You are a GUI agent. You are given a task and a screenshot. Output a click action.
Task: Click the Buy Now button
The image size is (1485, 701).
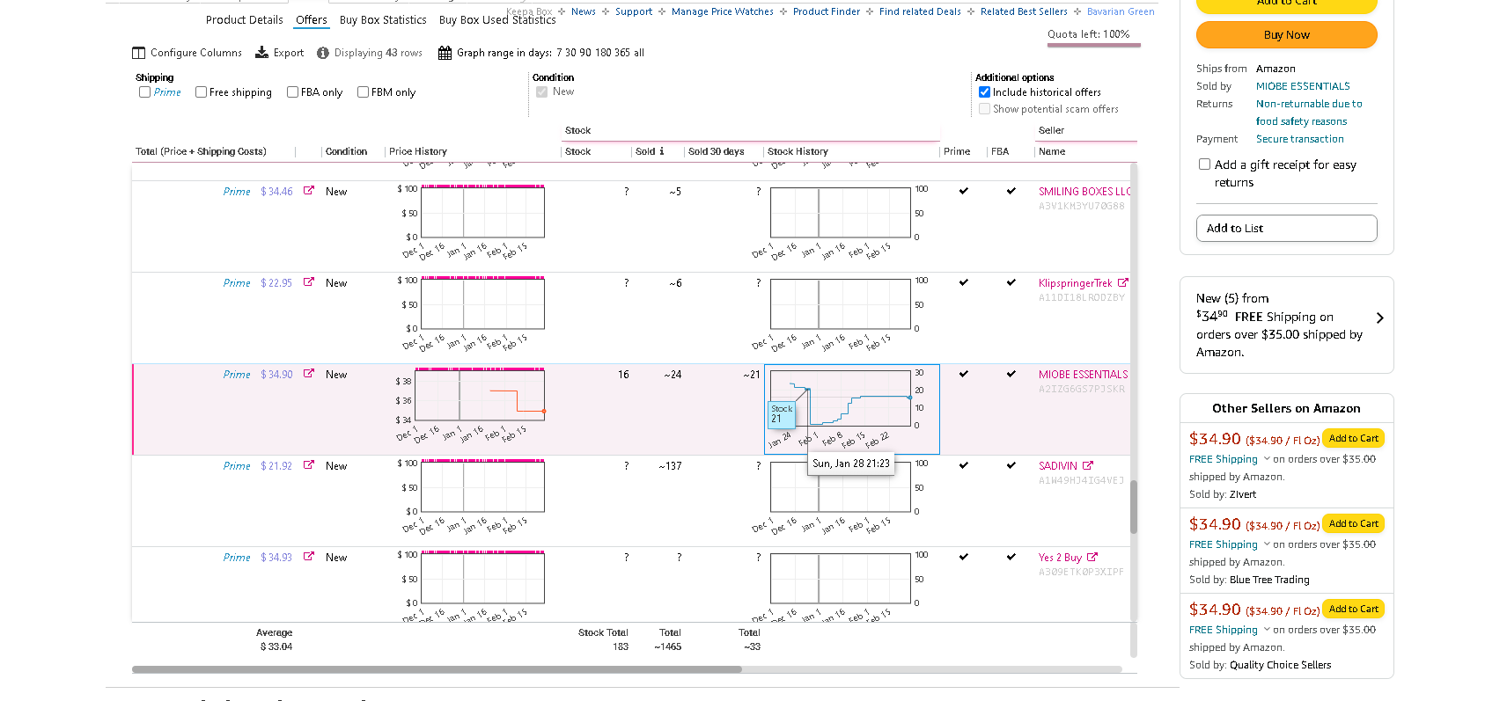point(1286,35)
